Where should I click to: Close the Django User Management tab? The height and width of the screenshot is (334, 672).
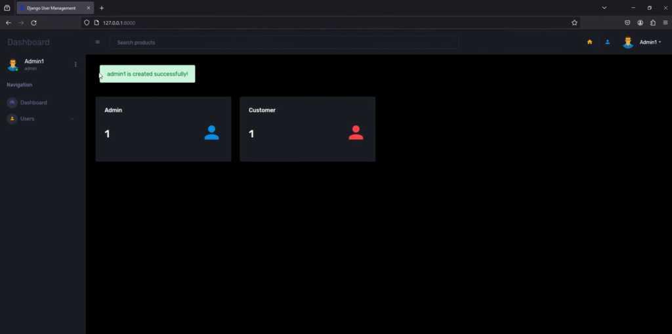click(x=89, y=8)
